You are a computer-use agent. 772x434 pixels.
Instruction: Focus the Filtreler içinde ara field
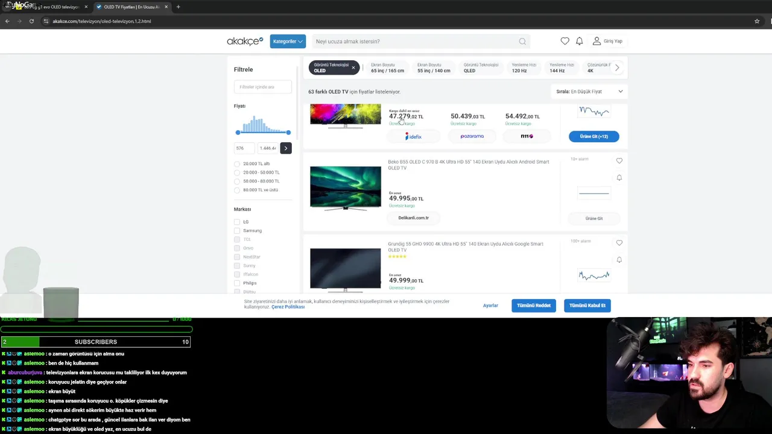pyautogui.click(x=263, y=87)
